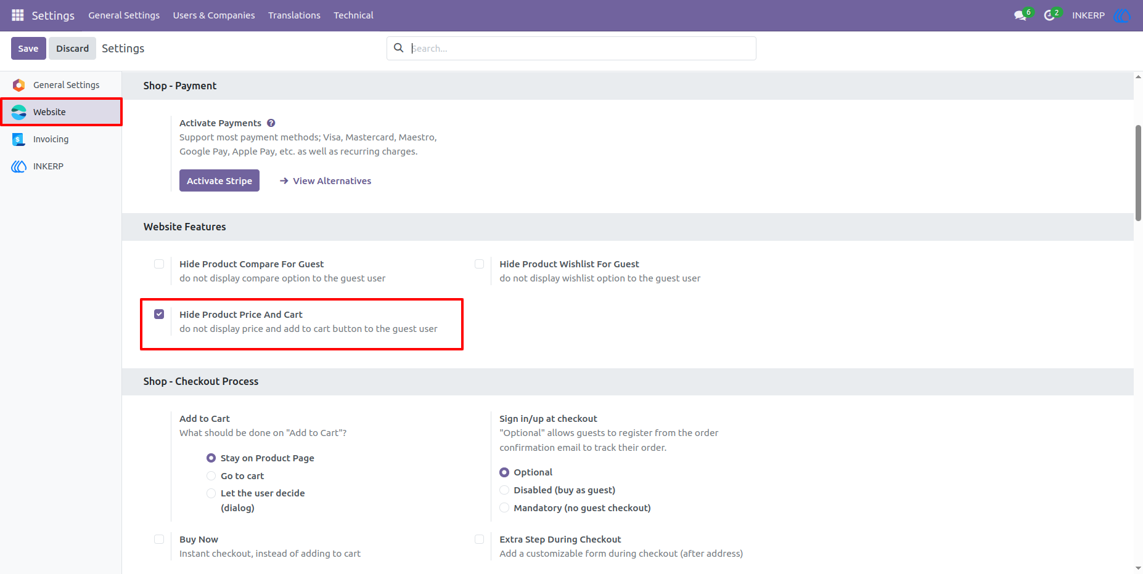Click the Activate Payments help icon
The image size is (1143, 574).
point(271,123)
